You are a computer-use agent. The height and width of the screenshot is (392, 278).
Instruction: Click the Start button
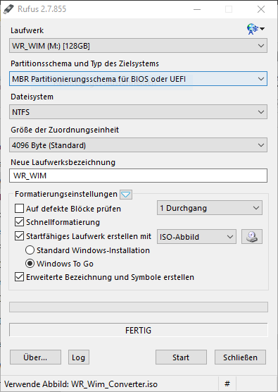click(181, 357)
